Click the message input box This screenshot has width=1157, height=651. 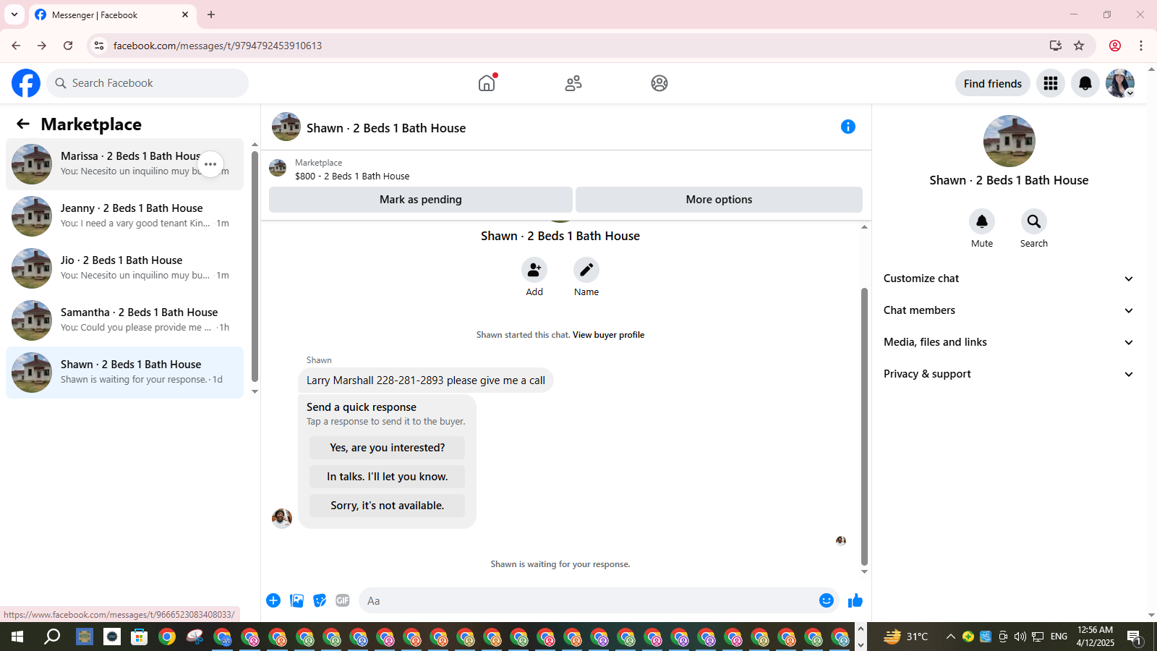point(599,600)
